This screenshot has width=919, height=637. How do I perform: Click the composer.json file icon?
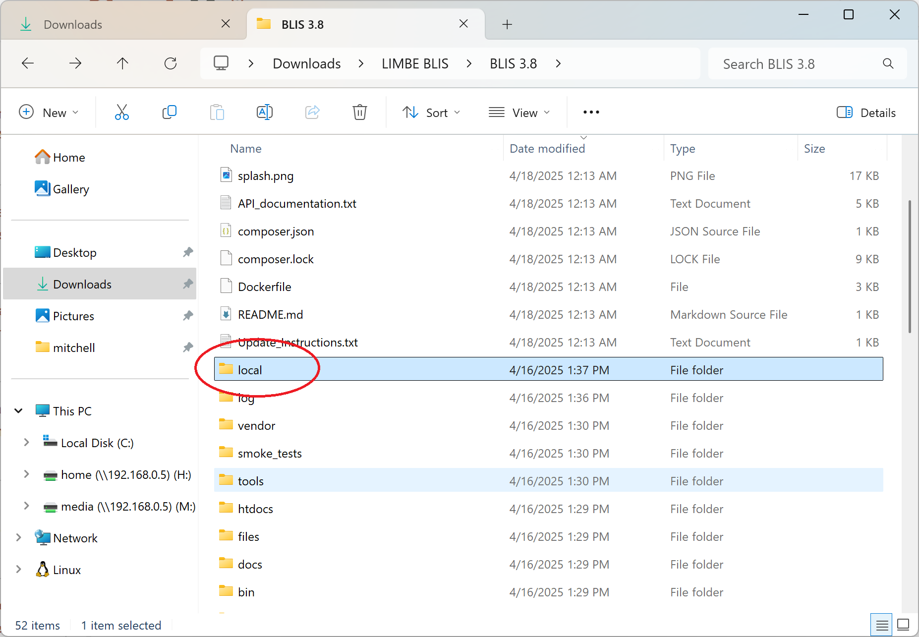click(x=226, y=231)
